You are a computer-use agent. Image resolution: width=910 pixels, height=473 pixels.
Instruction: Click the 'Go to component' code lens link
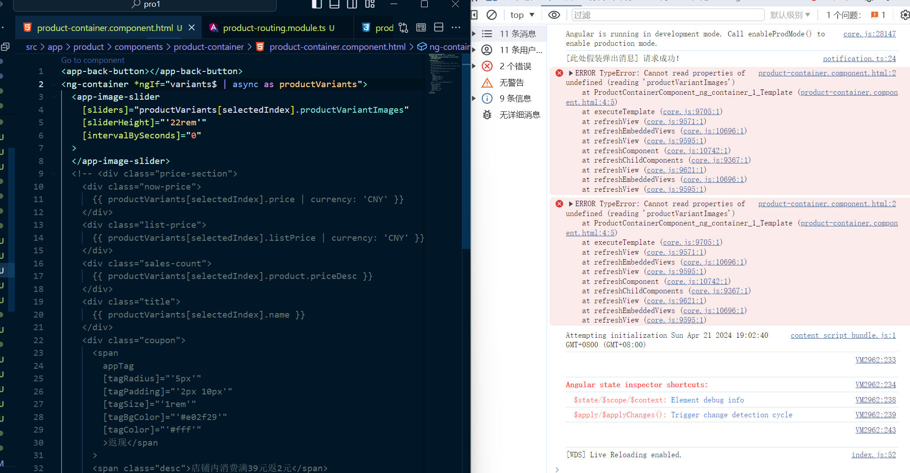coord(93,60)
